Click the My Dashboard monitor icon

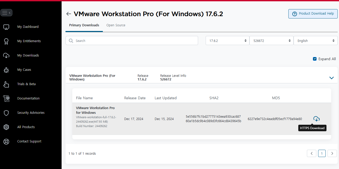[x=6, y=27]
